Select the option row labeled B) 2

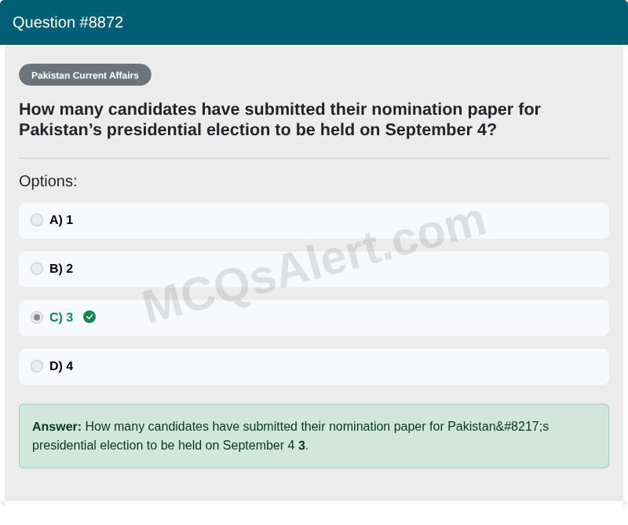click(314, 269)
